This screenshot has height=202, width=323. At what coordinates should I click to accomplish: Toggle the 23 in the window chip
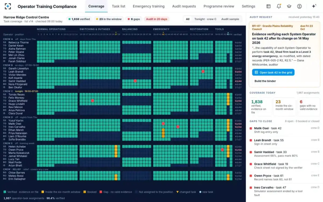click(109, 19)
